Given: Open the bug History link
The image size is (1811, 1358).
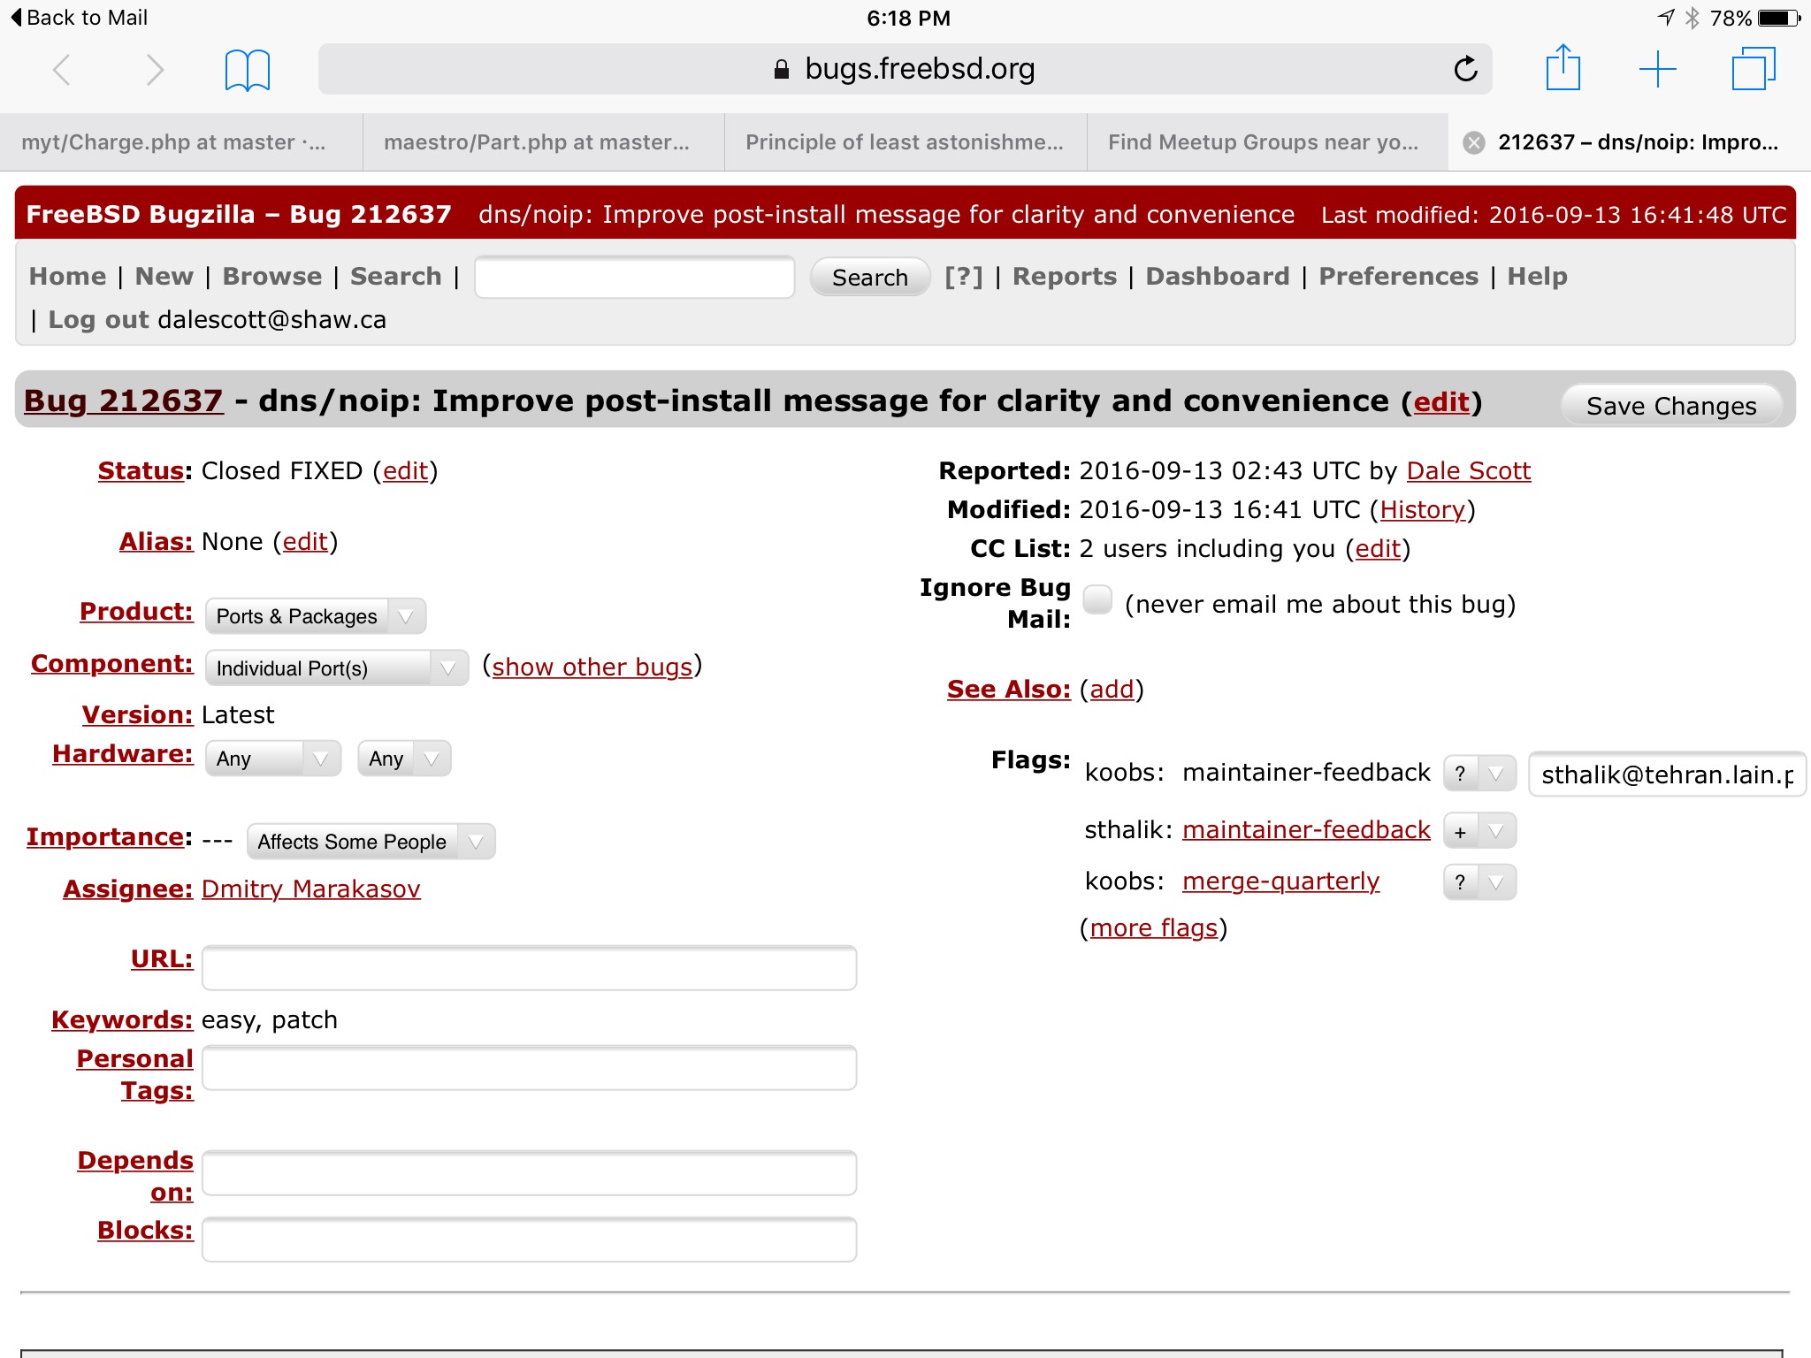Looking at the screenshot, I should [x=1423, y=509].
